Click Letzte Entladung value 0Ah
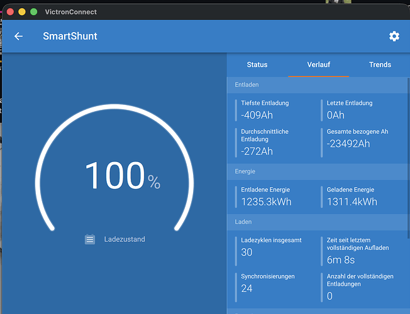Image resolution: width=410 pixels, height=314 pixels. coord(335,115)
